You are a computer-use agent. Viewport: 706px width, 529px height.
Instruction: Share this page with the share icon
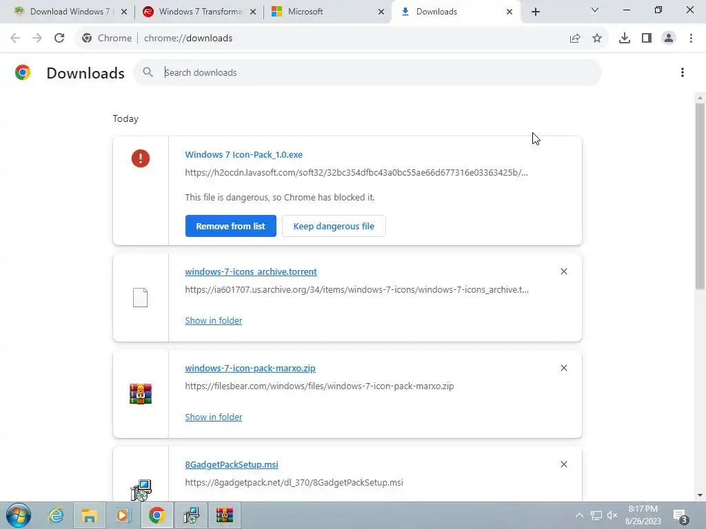[575, 39]
